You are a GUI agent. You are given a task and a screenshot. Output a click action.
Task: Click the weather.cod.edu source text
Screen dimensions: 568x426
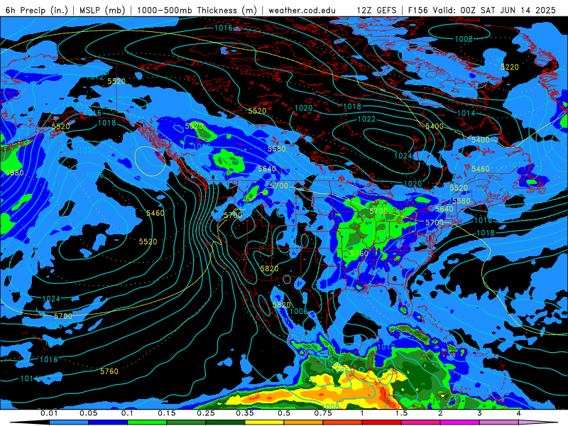302,10
